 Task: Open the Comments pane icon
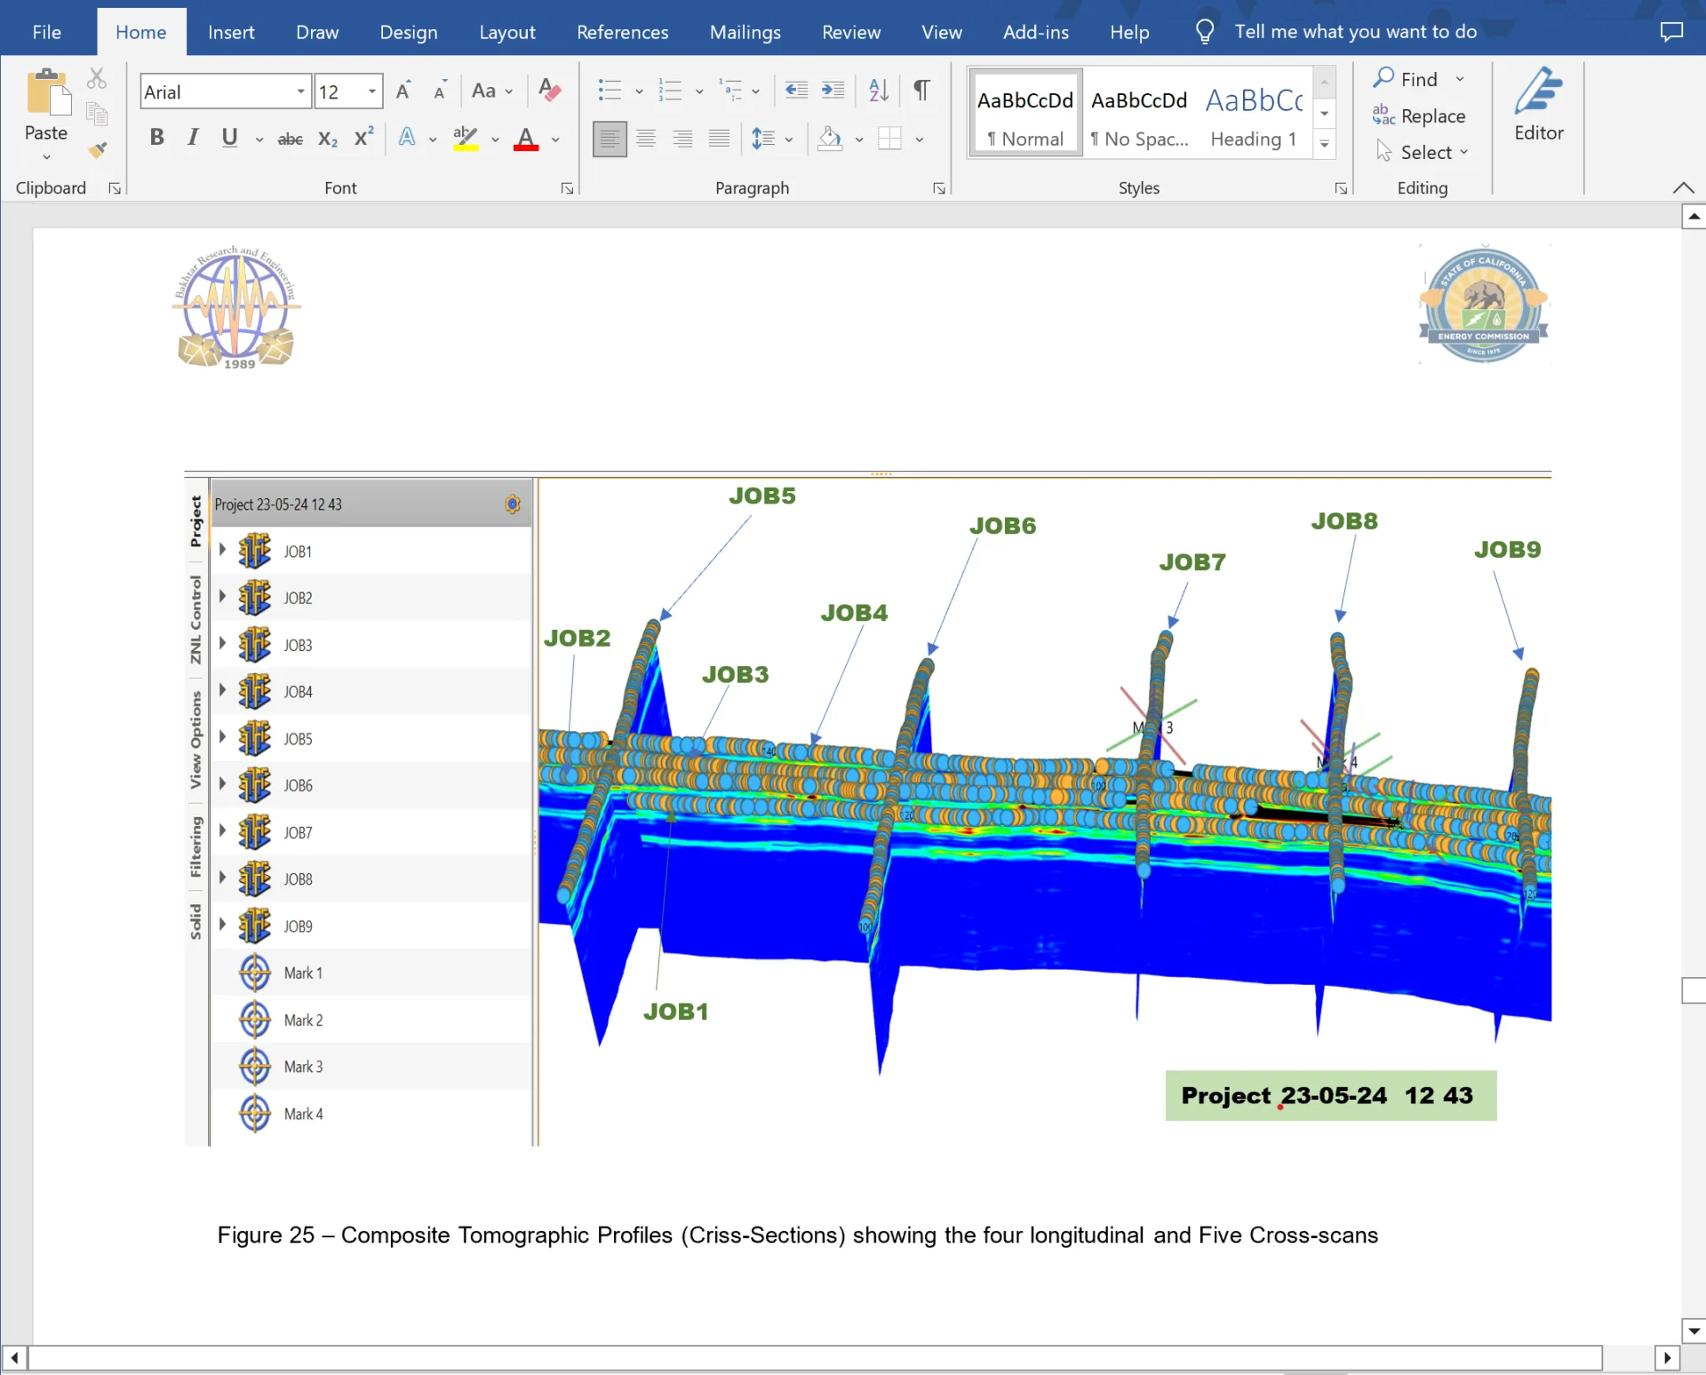[x=1671, y=32]
